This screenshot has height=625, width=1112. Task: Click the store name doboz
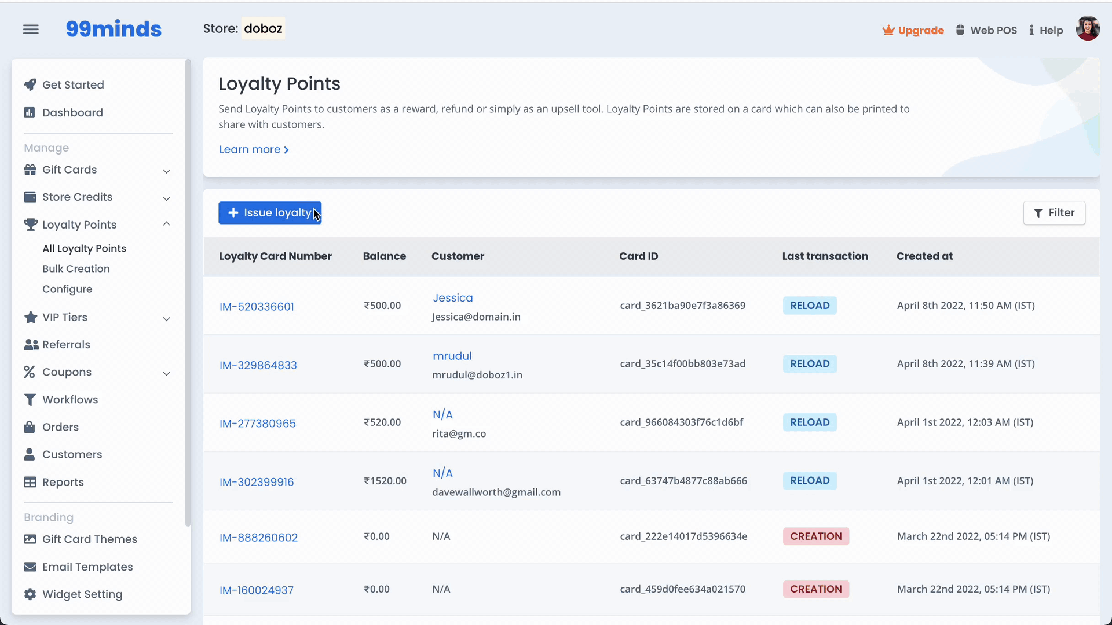[x=263, y=28]
